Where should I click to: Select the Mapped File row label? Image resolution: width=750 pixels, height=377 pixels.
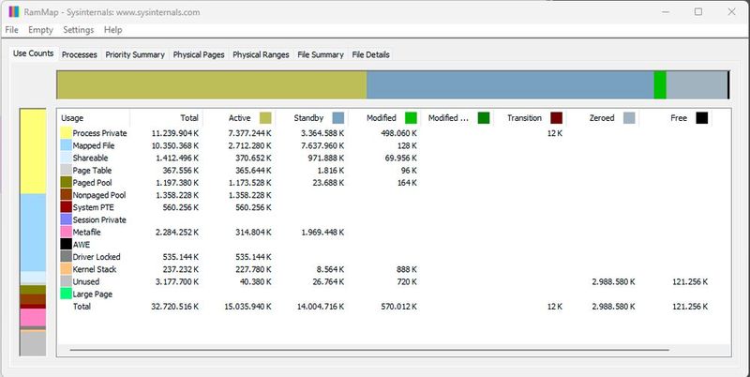(x=94, y=145)
